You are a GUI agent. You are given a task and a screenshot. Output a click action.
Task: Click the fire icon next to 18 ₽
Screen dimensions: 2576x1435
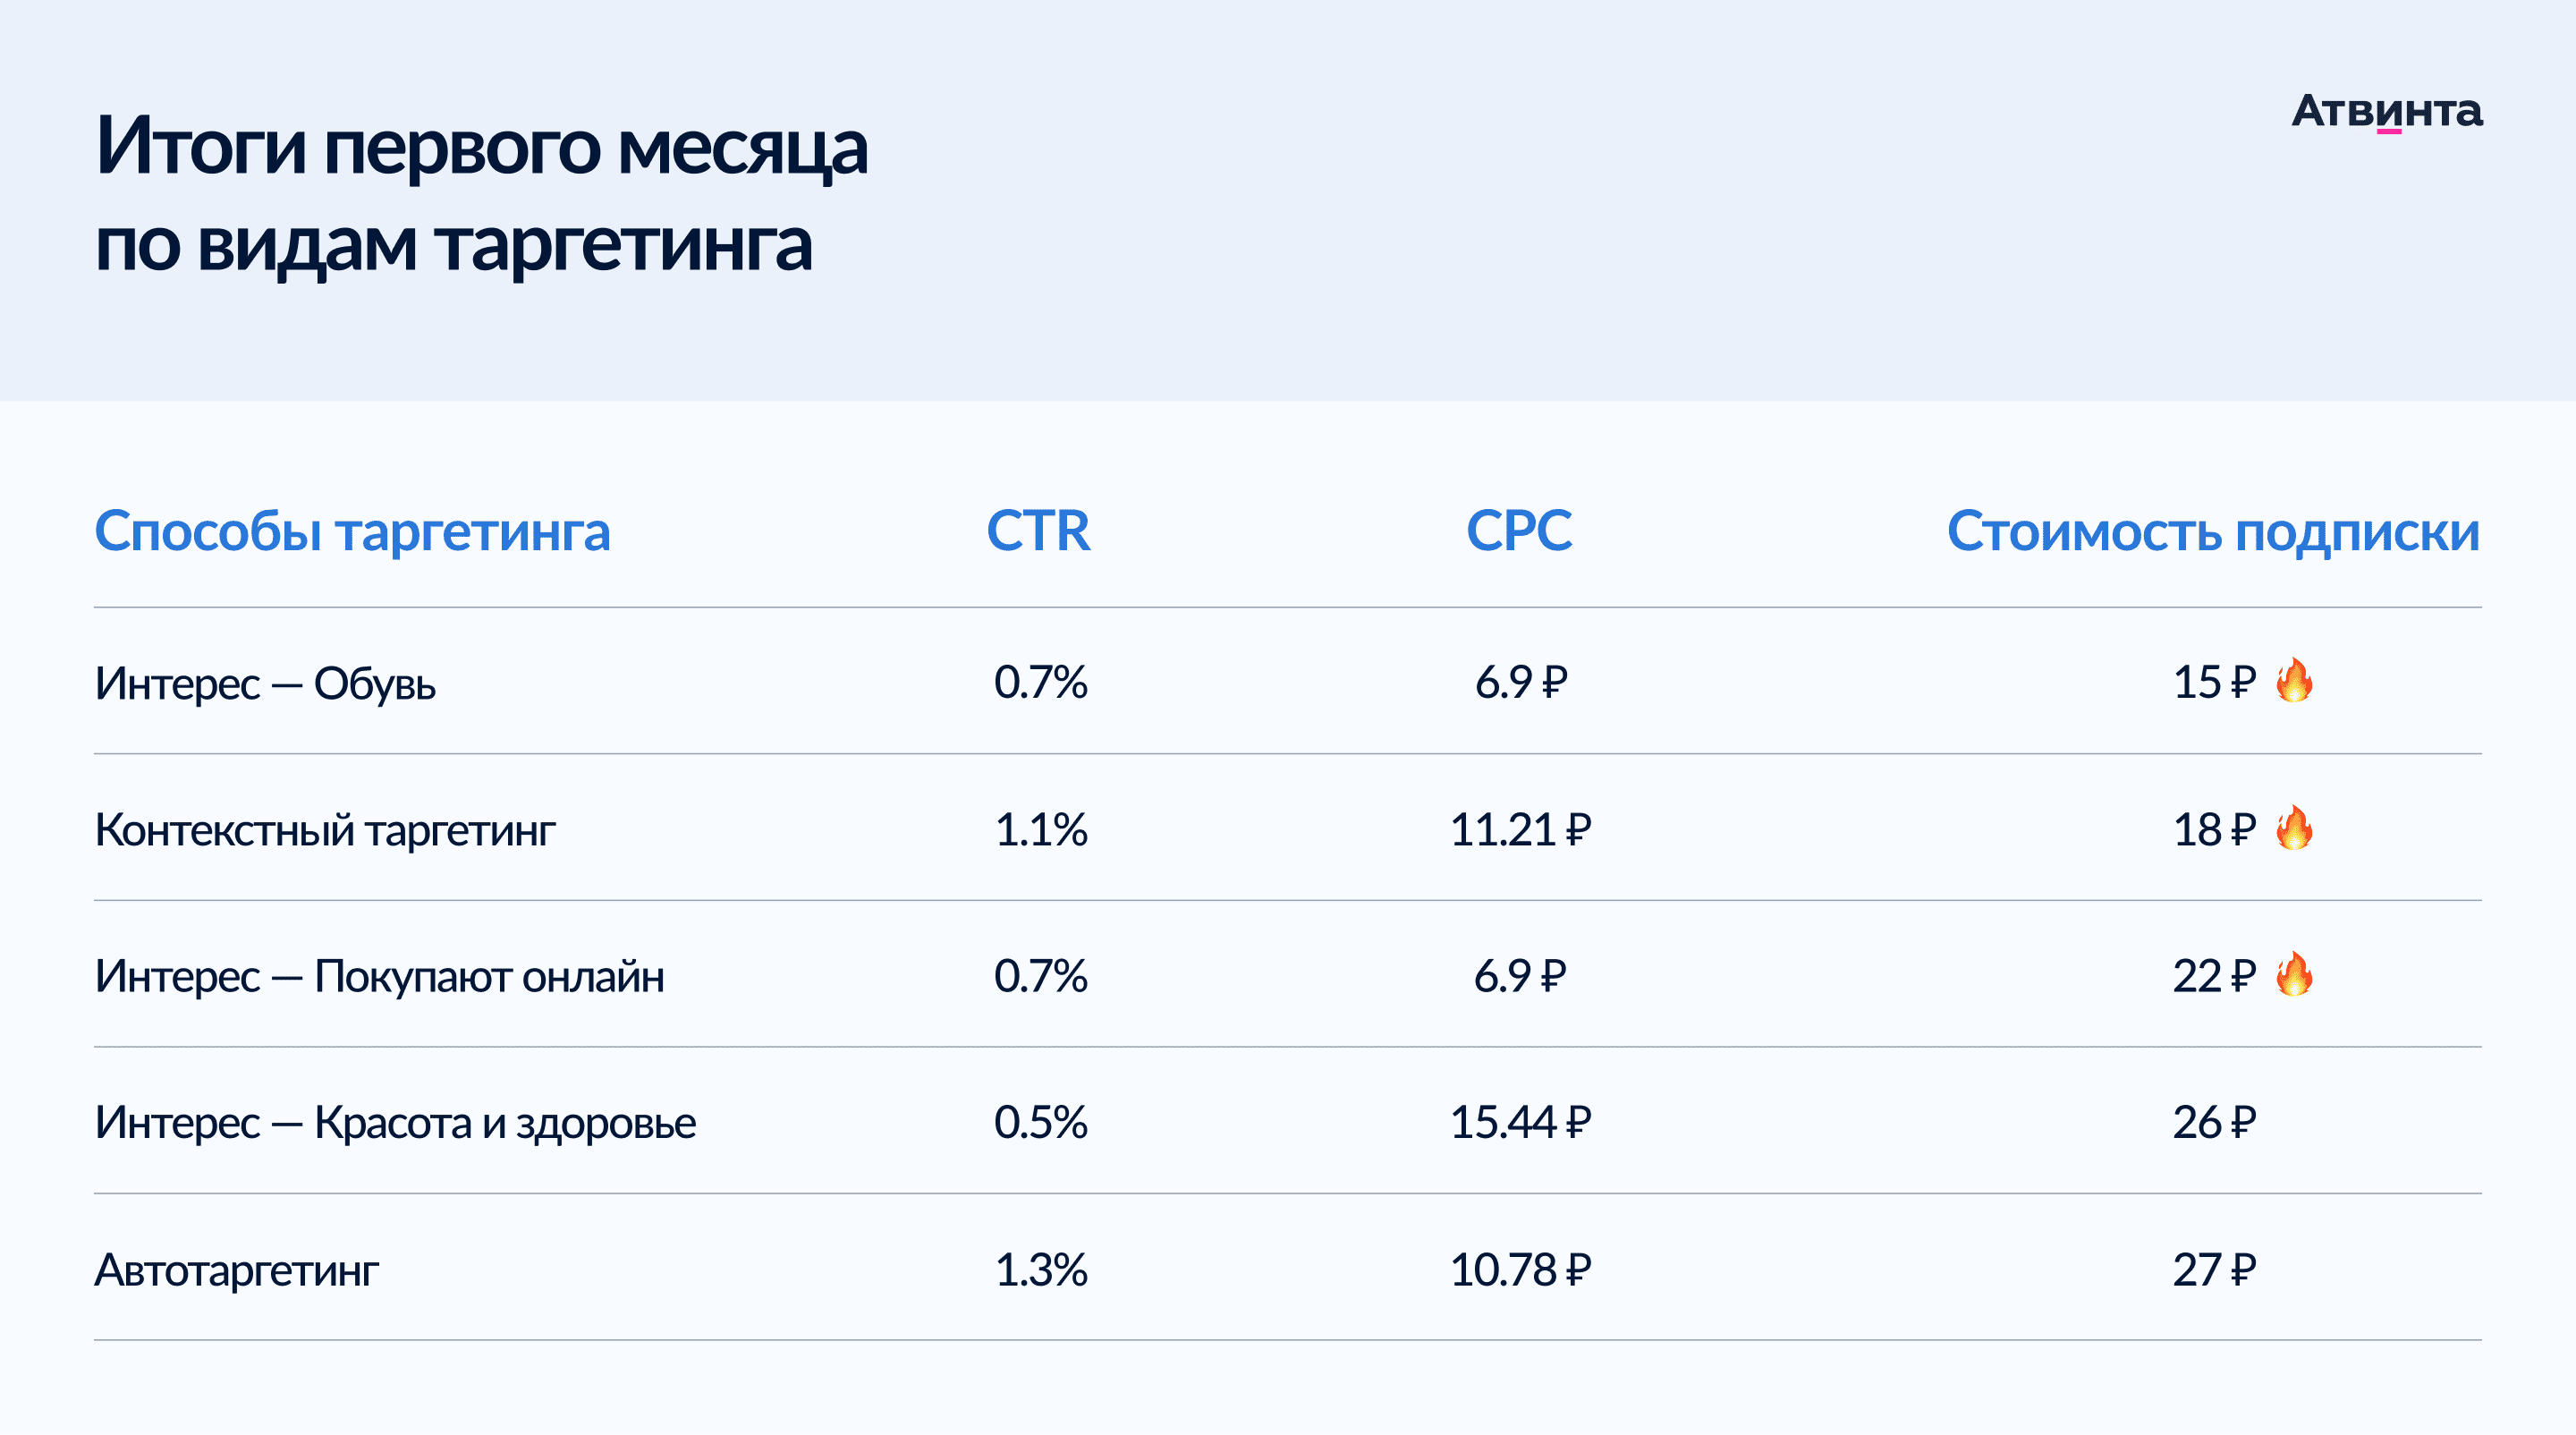click(x=2294, y=828)
